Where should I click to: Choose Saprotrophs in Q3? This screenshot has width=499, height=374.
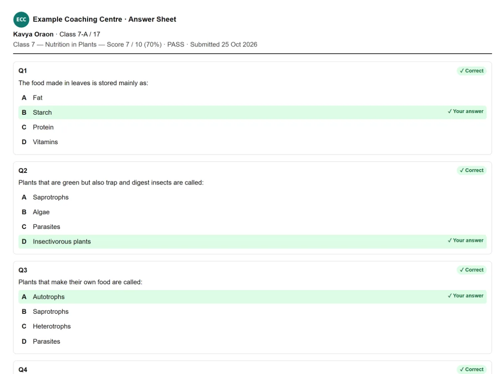click(252, 312)
